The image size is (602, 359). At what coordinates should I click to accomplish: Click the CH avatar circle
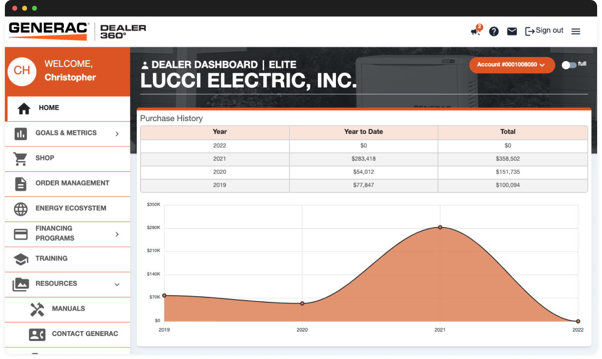coord(21,71)
